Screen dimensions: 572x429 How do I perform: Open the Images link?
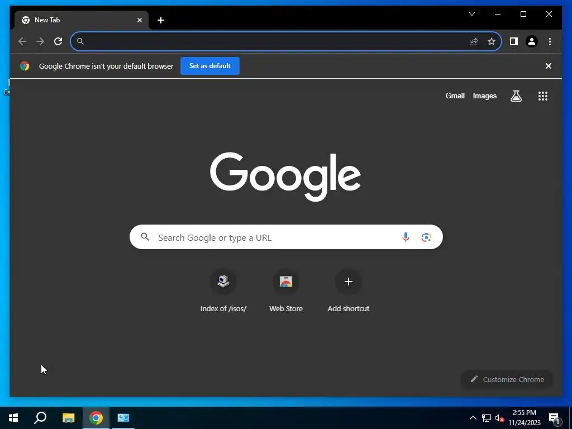484,96
